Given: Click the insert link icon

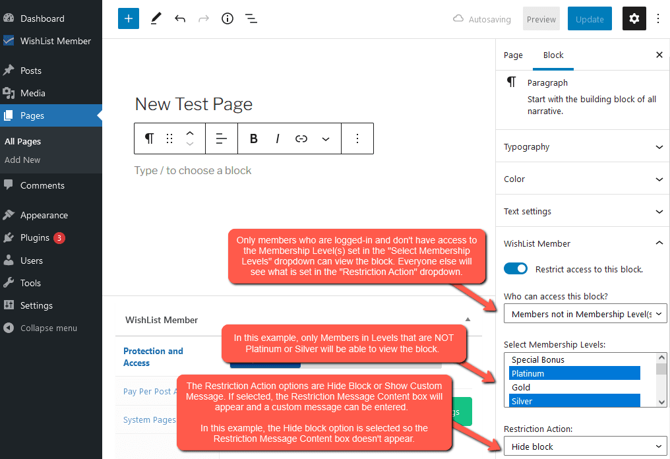Looking at the screenshot, I should [301, 138].
